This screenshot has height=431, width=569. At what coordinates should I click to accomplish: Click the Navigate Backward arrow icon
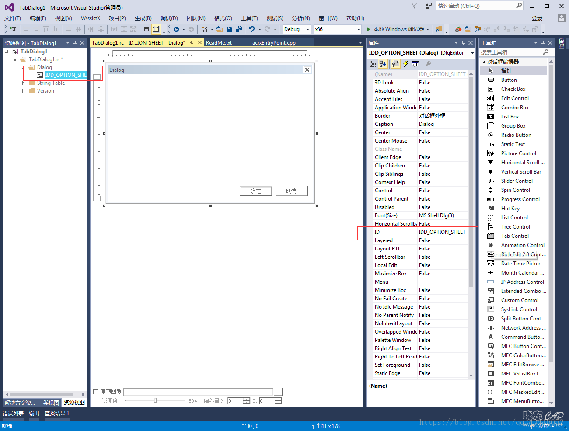[x=176, y=29]
